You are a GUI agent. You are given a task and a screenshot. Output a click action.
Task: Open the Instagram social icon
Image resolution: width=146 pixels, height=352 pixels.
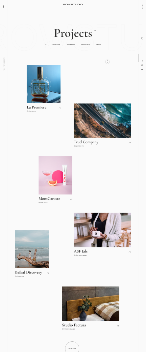click(x=142, y=65)
